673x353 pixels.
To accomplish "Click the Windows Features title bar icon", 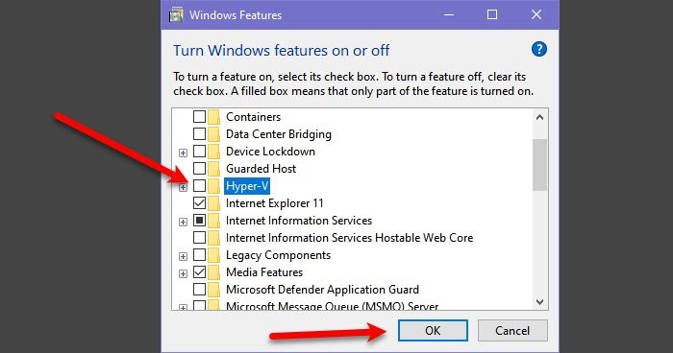I will (x=176, y=15).
